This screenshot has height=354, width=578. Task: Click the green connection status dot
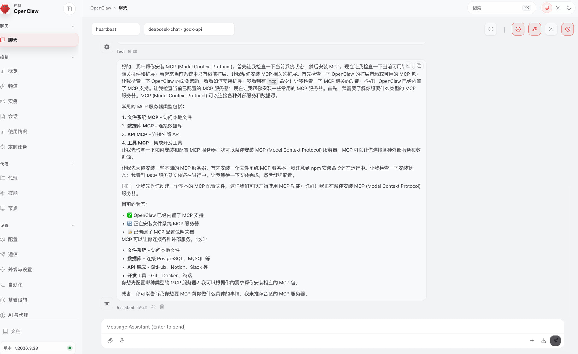(x=70, y=348)
